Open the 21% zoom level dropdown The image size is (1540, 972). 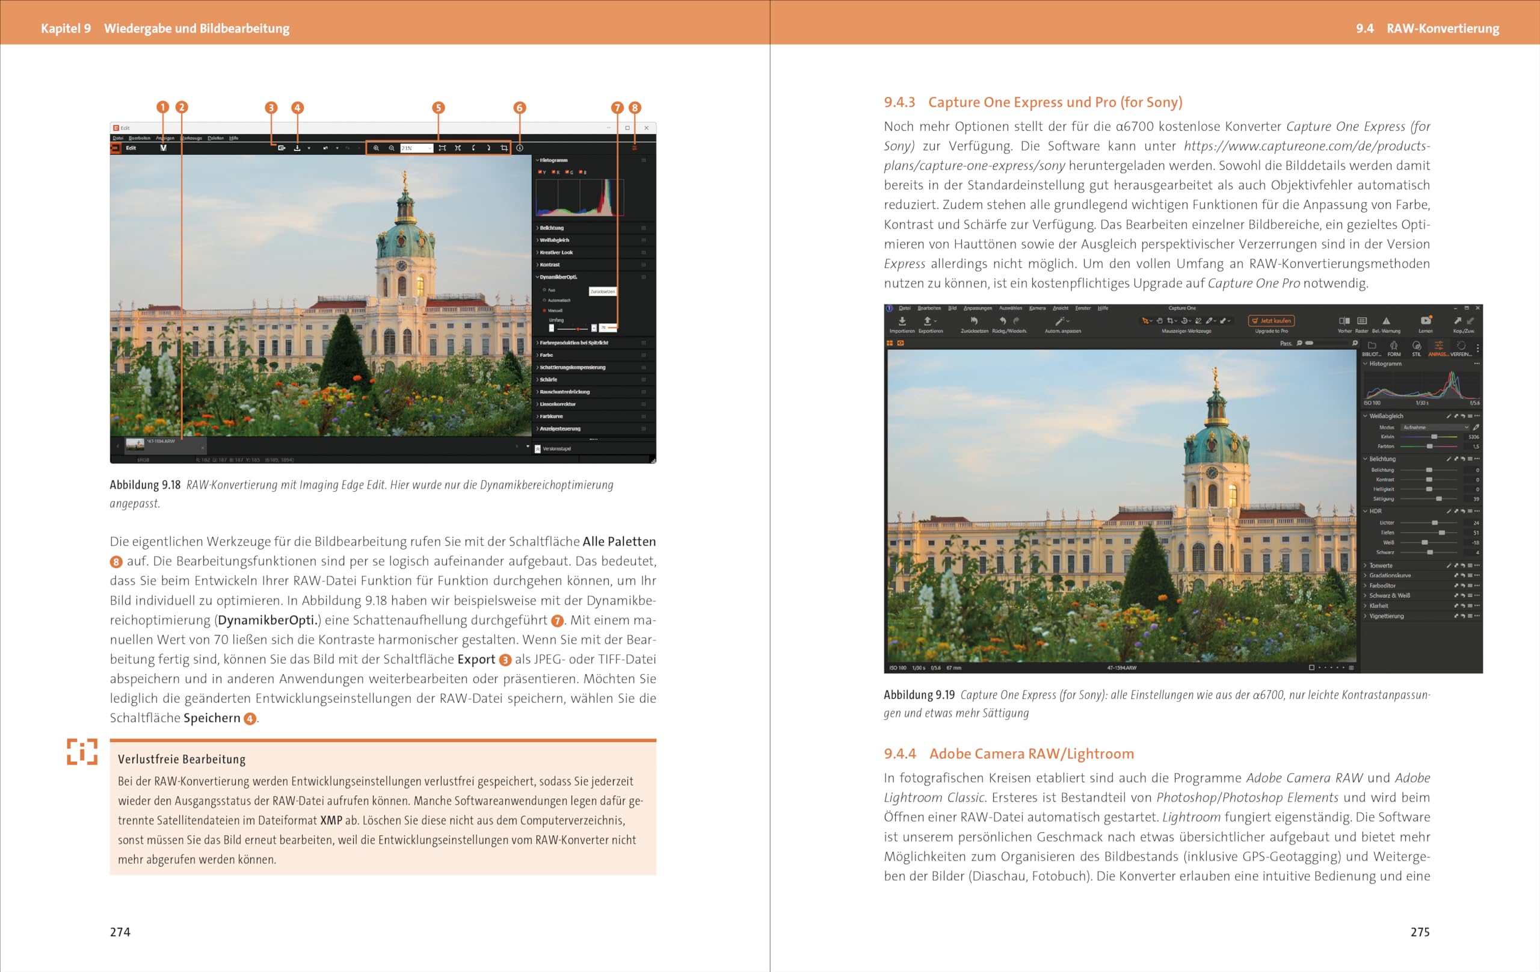[416, 148]
